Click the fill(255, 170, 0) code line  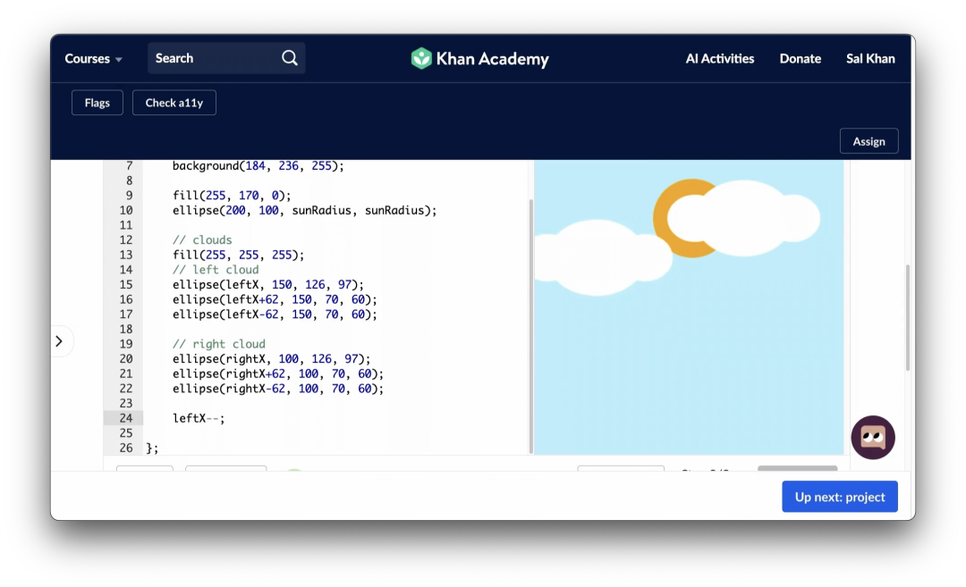(232, 196)
